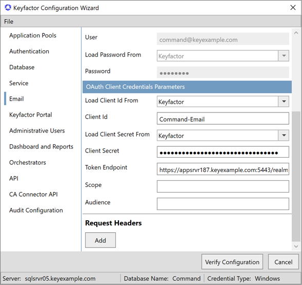This screenshot has height=285, width=302.
Task: Open the Administrative Users section
Action: click(x=37, y=130)
